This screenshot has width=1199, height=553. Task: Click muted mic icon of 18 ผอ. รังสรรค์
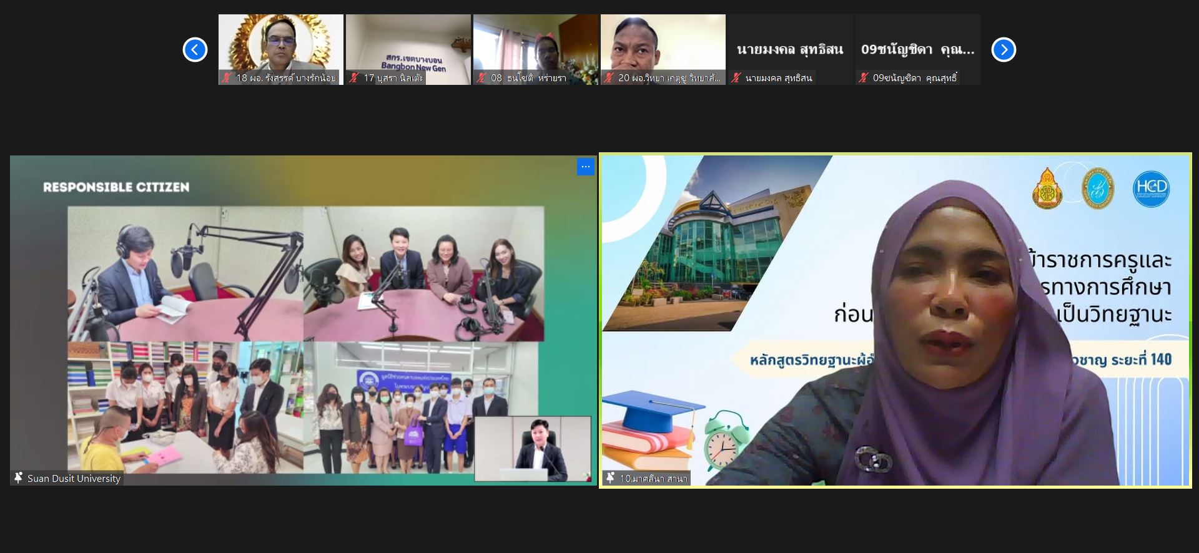tap(227, 78)
